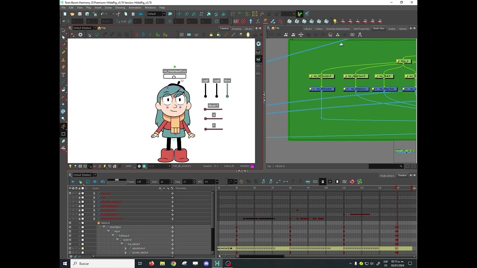The image size is (477, 268).
Task: Click the Open folder icon in top toolbar
Action: point(72,14)
